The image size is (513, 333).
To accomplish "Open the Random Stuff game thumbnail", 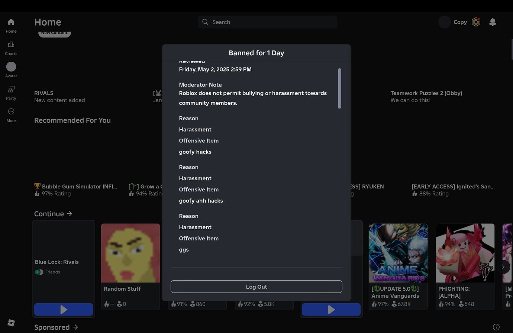I will (x=130, y=253).
